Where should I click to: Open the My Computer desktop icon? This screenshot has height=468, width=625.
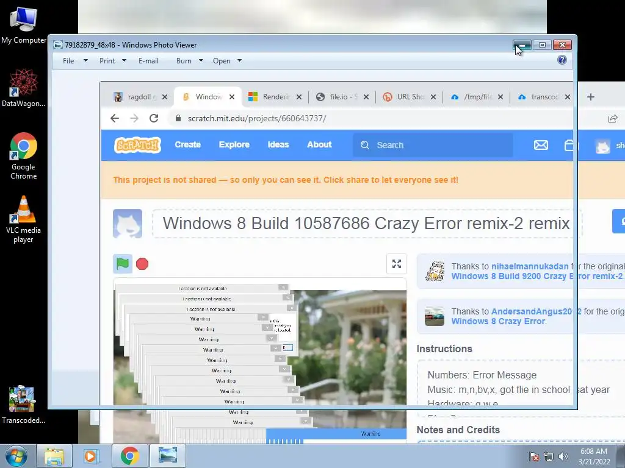tap(24, 25)
